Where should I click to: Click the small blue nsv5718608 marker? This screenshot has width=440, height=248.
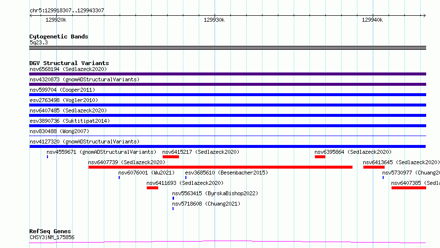pos(173,209)
